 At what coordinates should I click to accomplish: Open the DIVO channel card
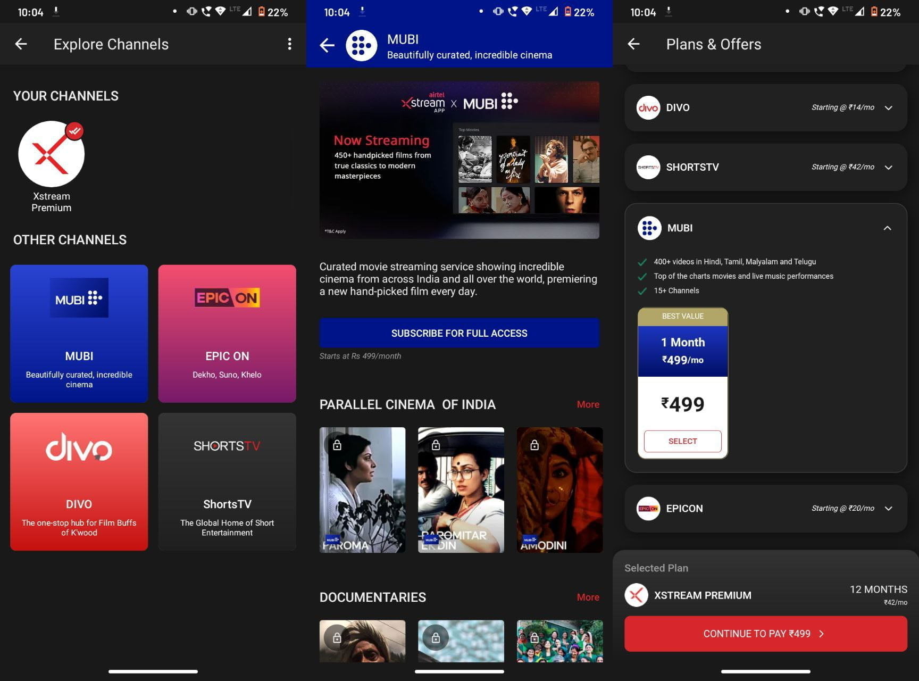coord(79,481)
